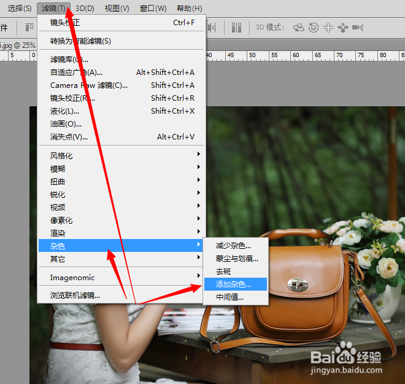The image size is (405, 384).
Task: Select 中间值 median filter
Action: pos(236,297)
